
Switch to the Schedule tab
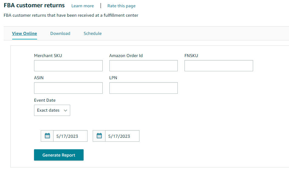(92, 33)
